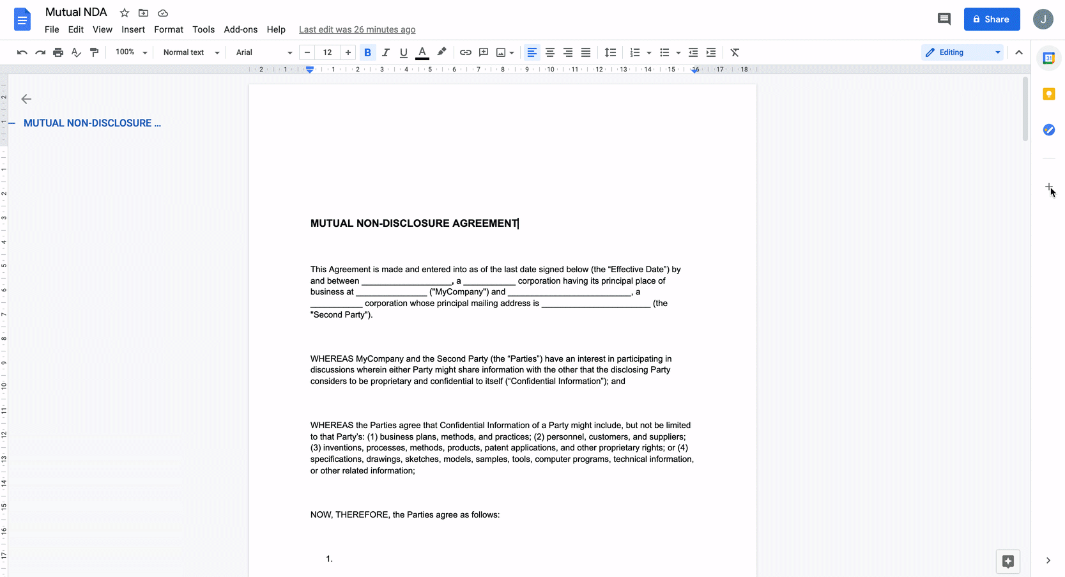The width and height of the screenshot is (1065, 577).
Task: Select left align
Action: pos(532,52)
